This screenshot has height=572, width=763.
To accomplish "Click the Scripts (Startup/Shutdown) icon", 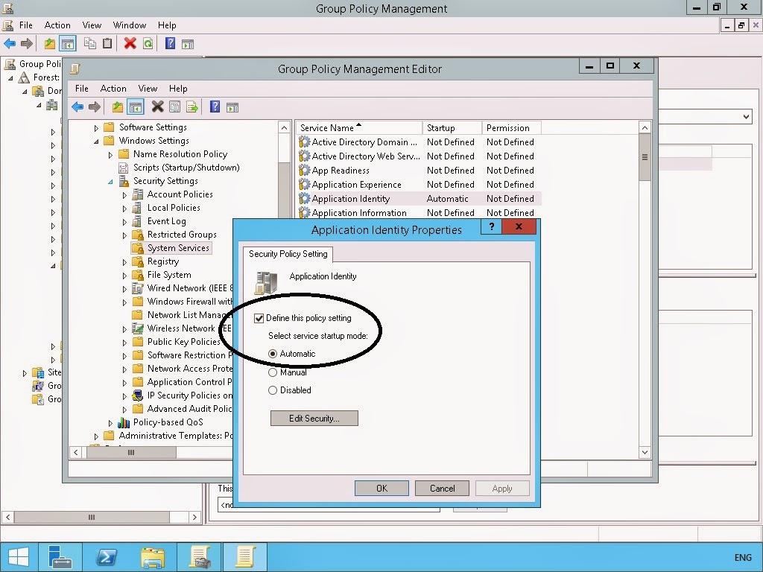I will pyautogui.click(x=124, y=168).
